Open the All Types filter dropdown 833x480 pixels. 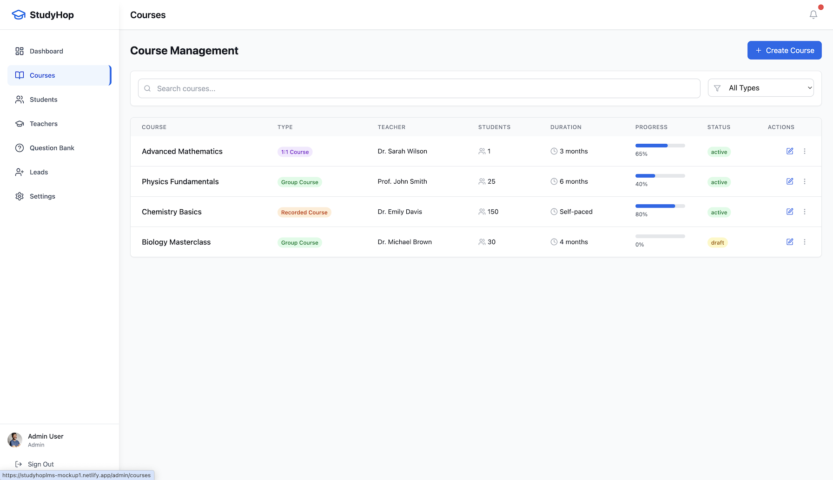[x=760, y=88]
